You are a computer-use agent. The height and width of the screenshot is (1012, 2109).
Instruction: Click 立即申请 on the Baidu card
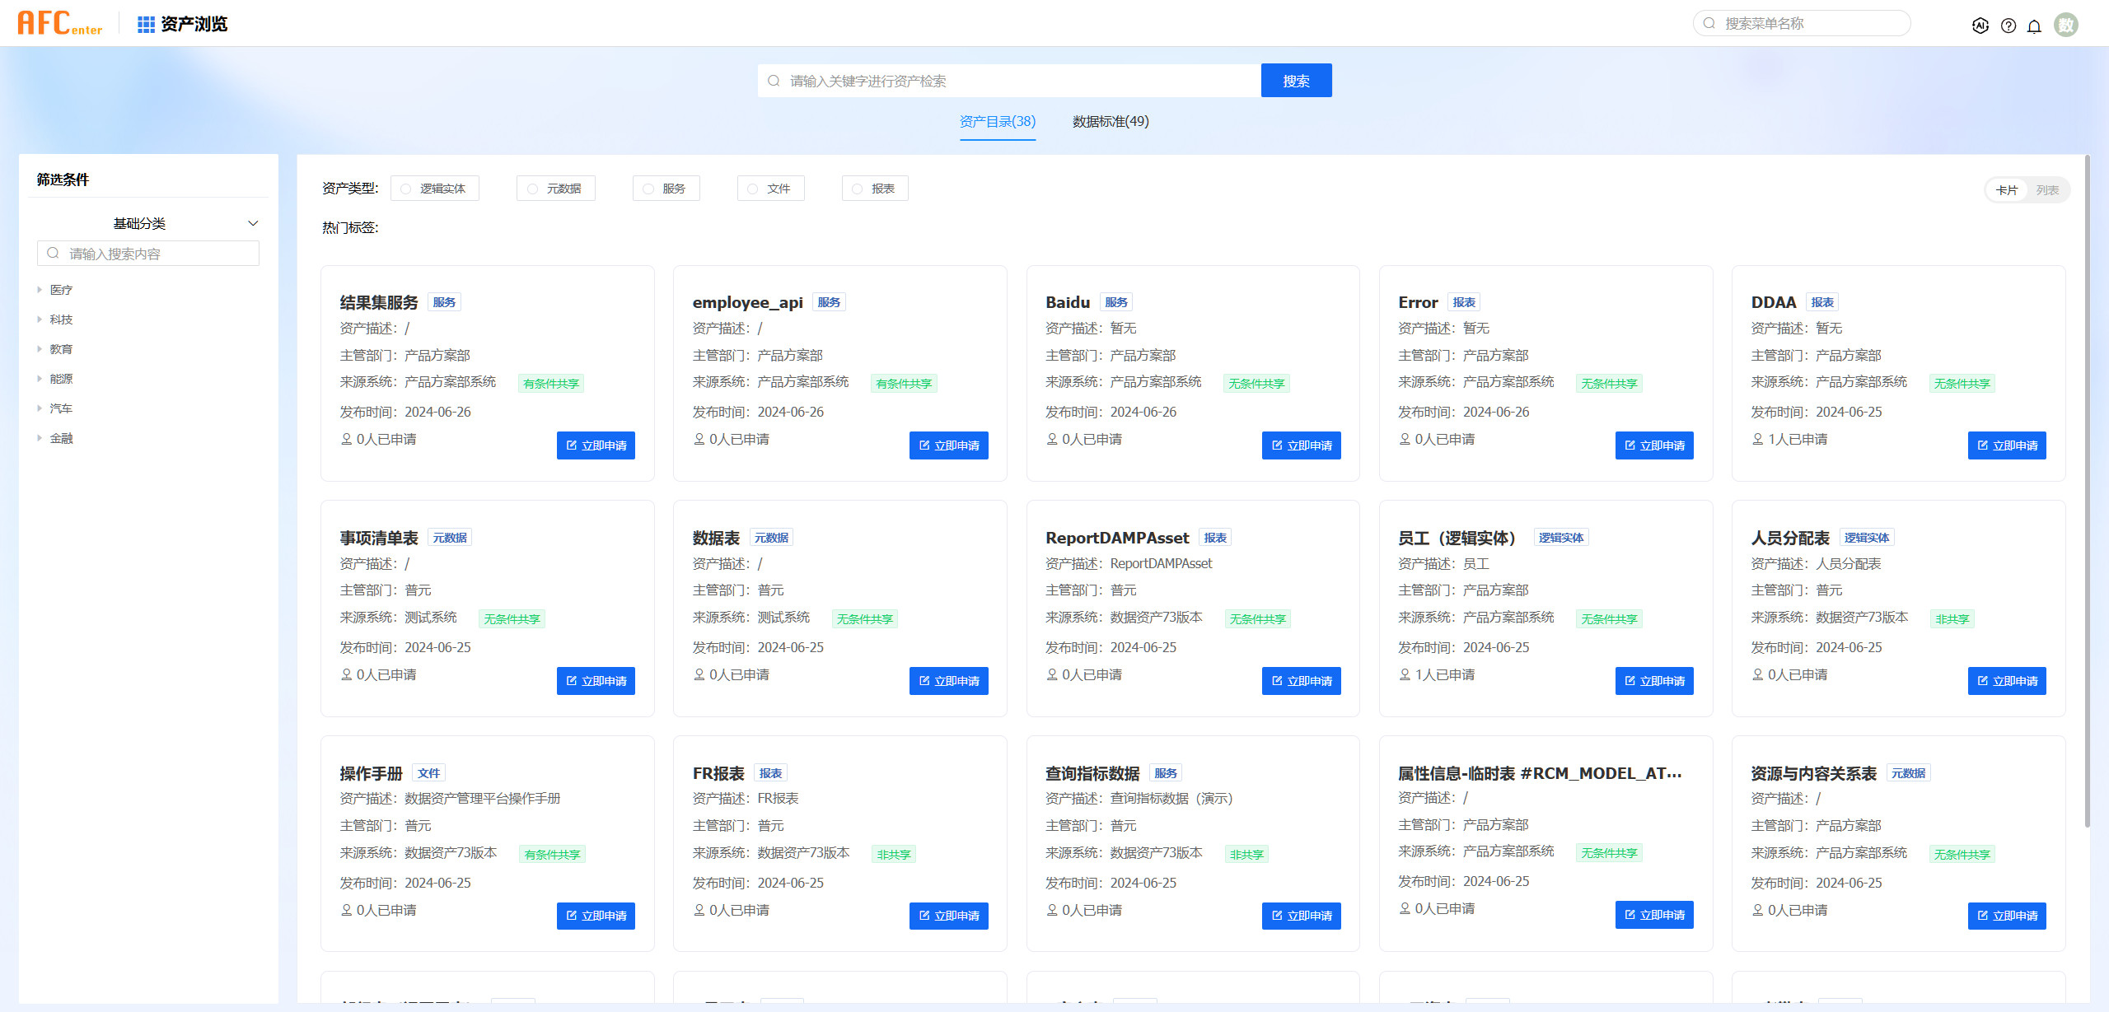[x=1301, y=445]
